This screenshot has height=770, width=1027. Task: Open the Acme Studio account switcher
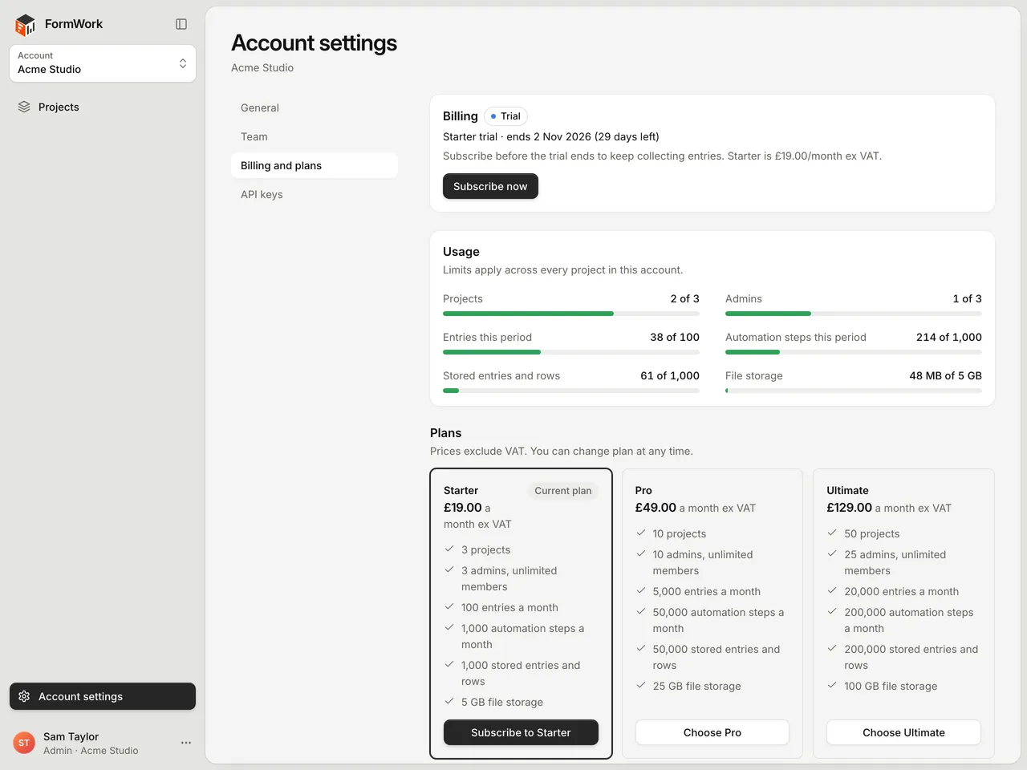click(103, 63)
